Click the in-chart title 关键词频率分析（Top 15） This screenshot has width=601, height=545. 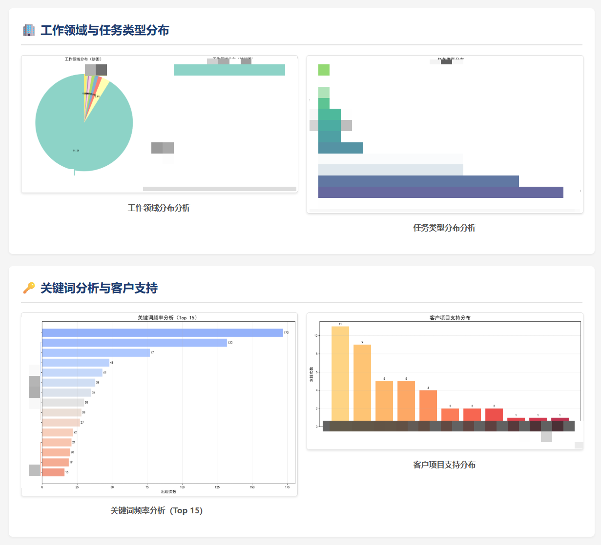tap(168, 318)
